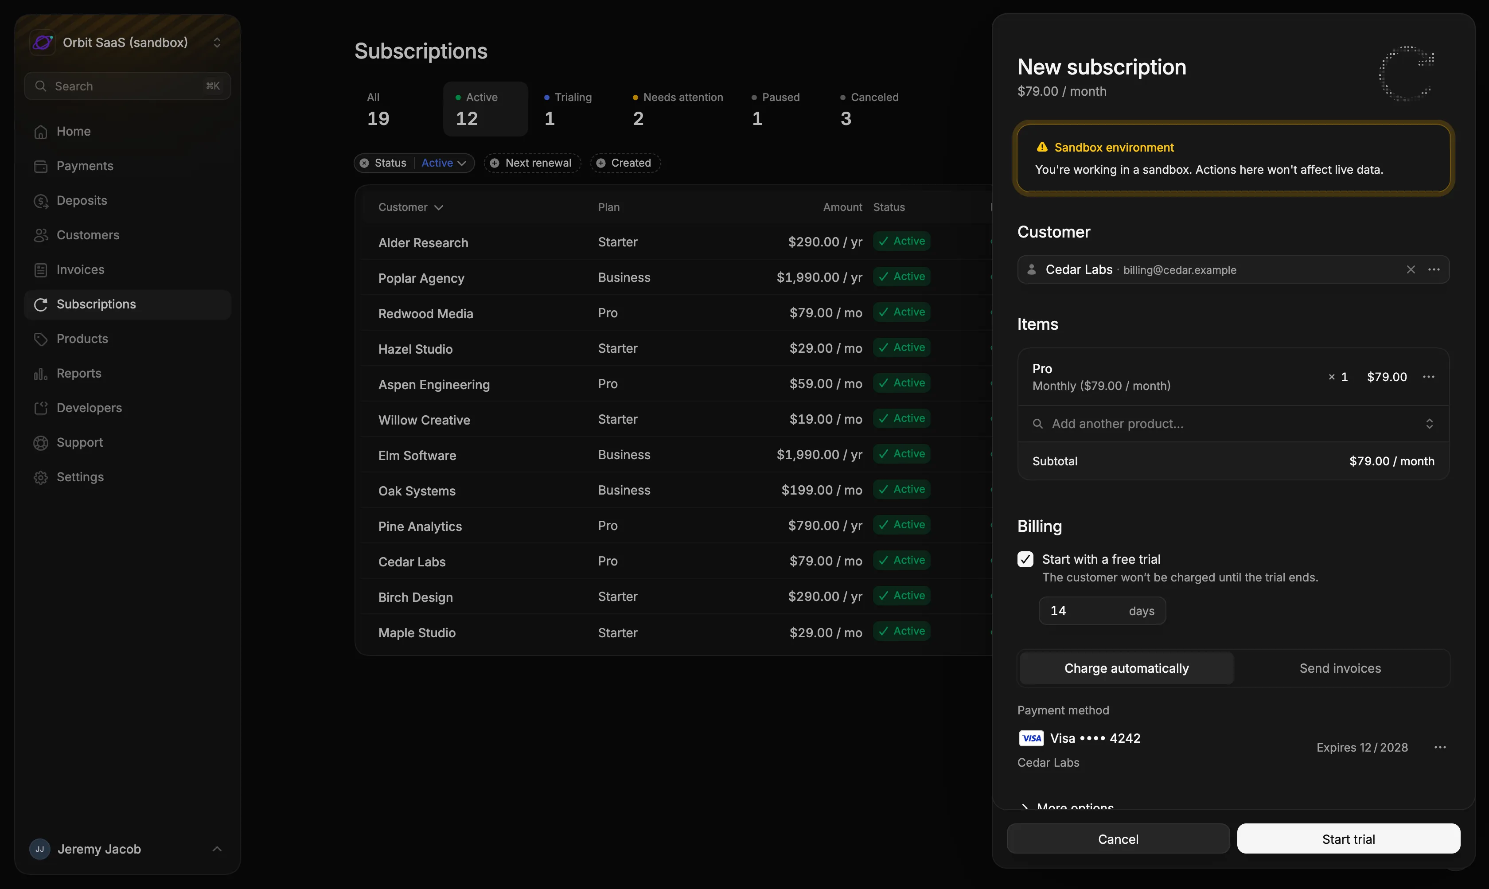
Task: Click the Settings gear icon
Action: tap(41, 477)
